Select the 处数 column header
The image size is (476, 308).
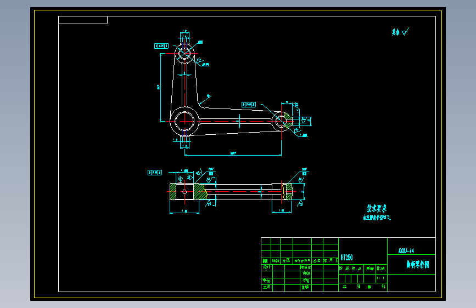[x=276, y=261]
